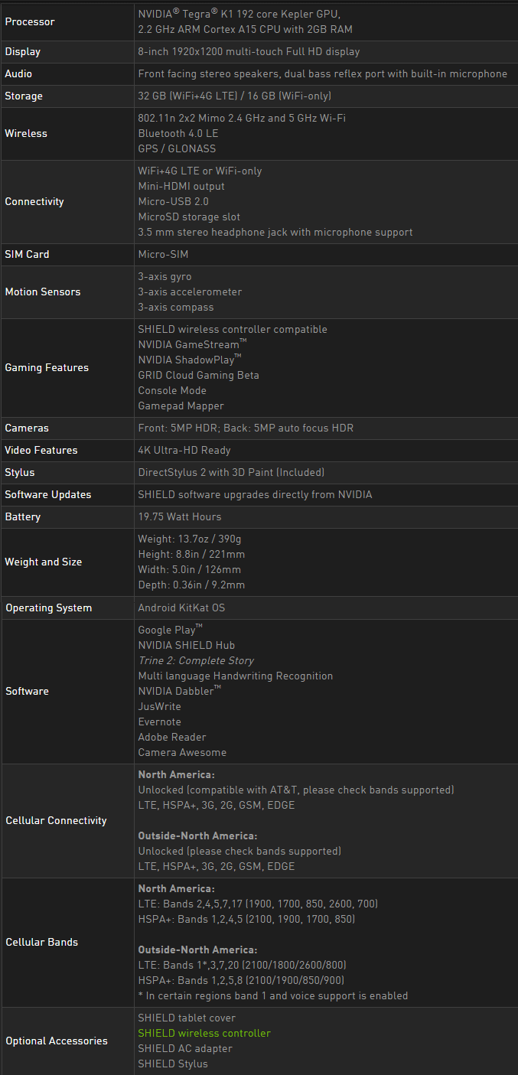The width and height of the screenshot is (518, 1075).
Task: Click '3-axis compass' text
Action: coord(176,307)
